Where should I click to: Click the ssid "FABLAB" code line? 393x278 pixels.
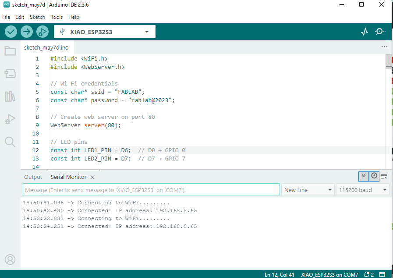click(97, 92)
